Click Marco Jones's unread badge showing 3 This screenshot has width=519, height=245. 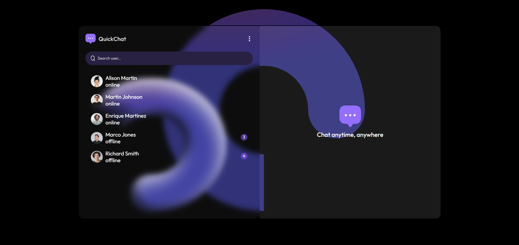(x=244, y=137)
